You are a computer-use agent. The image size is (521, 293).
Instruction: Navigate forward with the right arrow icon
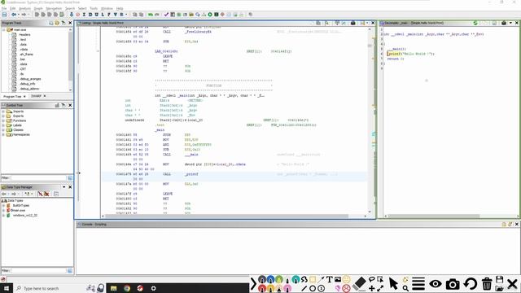[x=24, y=15]
